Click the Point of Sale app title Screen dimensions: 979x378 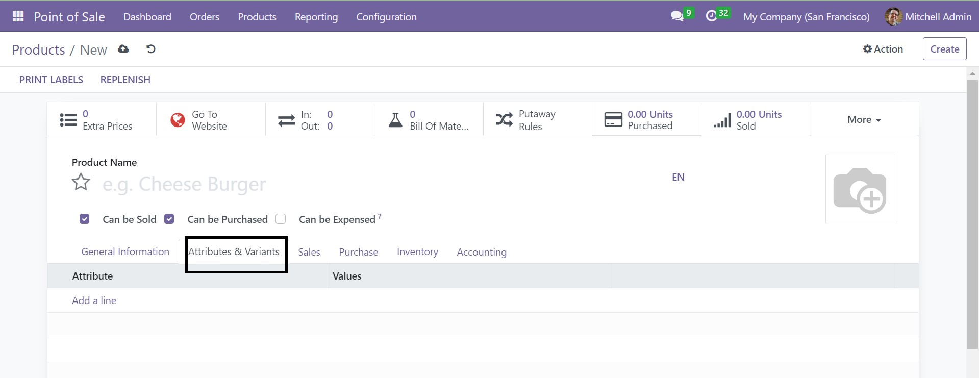tap(69, 17)
